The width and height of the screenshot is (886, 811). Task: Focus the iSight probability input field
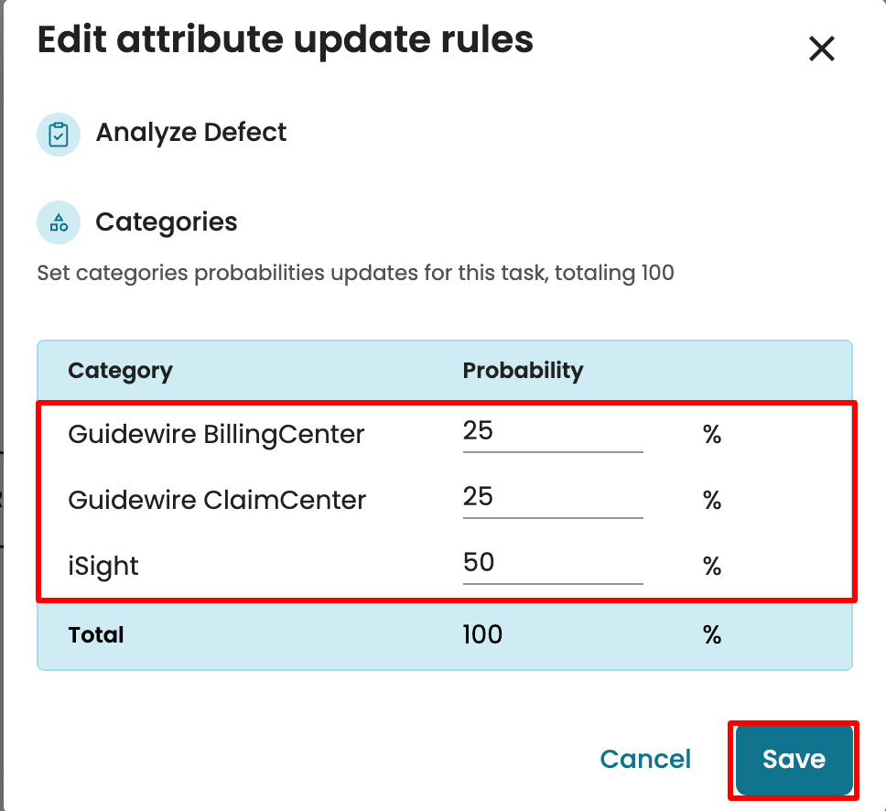click(x=552, y=565)
